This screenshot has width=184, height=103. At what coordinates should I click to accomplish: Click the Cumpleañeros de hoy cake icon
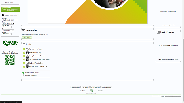click(28, 56)
